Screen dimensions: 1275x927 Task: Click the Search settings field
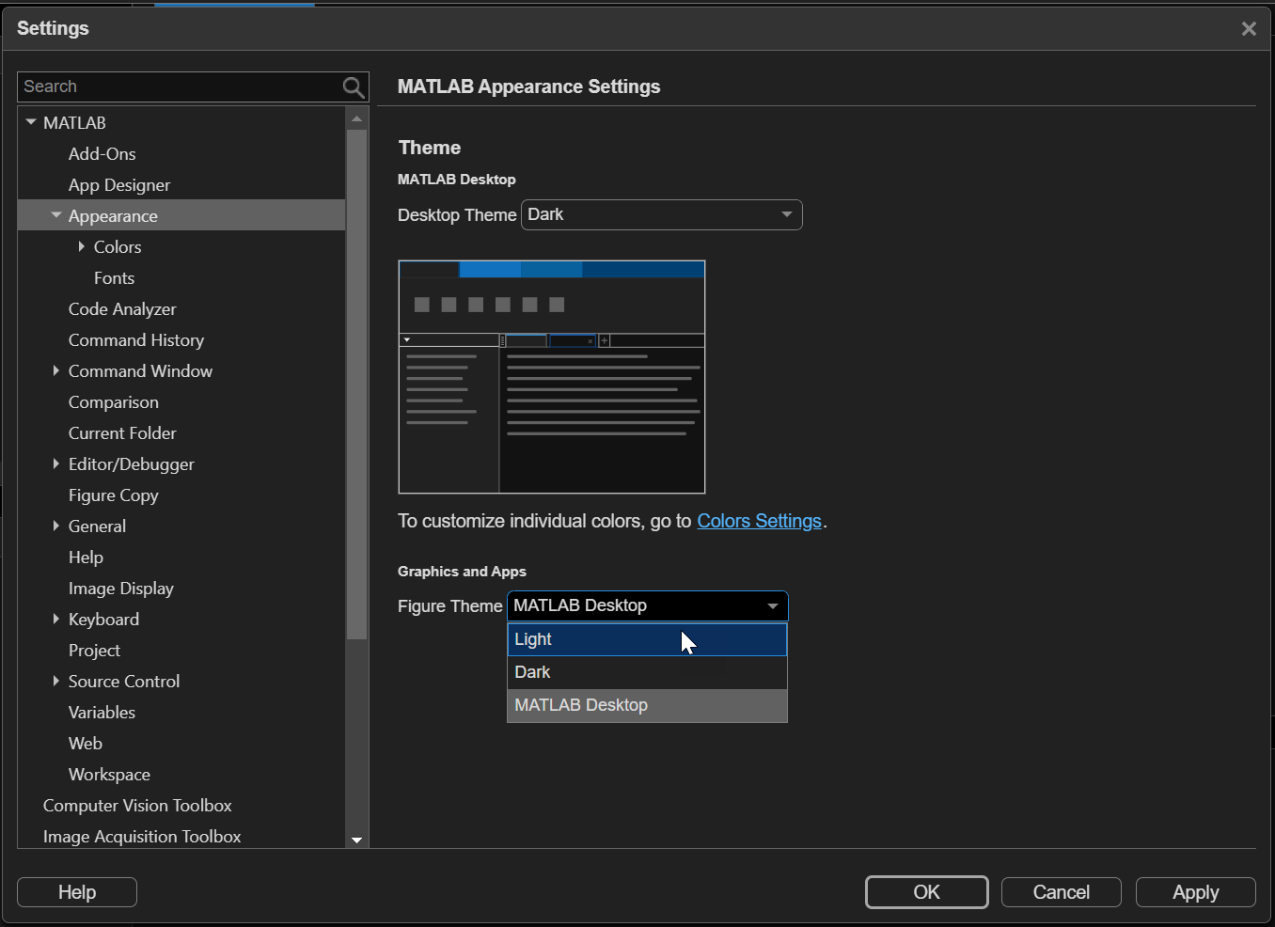[179, 86]
